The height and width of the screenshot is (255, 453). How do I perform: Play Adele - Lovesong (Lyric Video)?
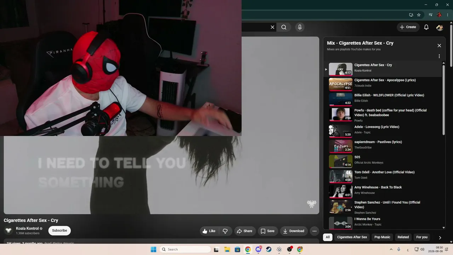(383, 131)
